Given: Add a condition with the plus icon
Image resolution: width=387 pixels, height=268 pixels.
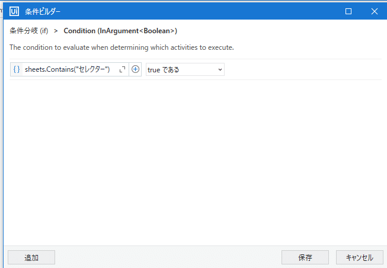Looking at the screenshot, I should 135,69.
